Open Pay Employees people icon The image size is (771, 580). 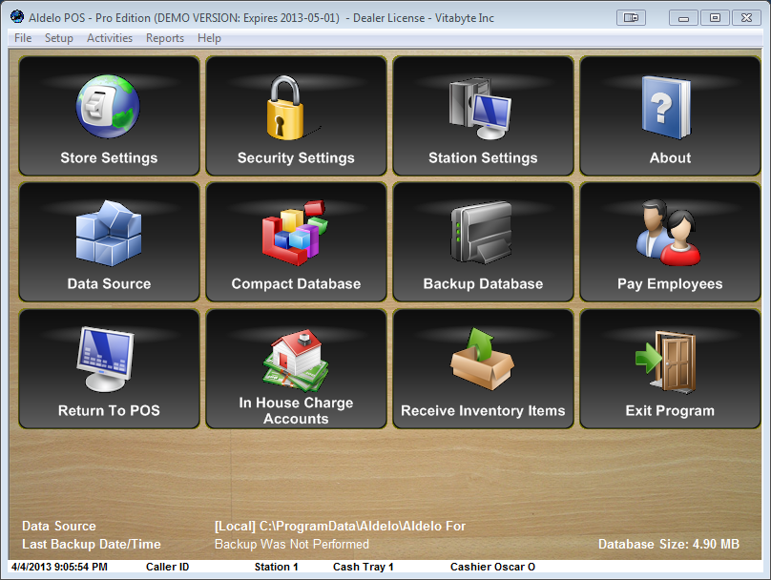670,233
